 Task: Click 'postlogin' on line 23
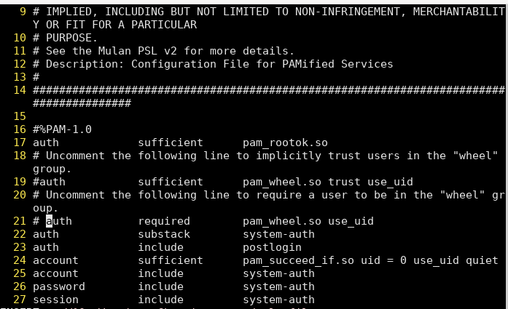272,247
